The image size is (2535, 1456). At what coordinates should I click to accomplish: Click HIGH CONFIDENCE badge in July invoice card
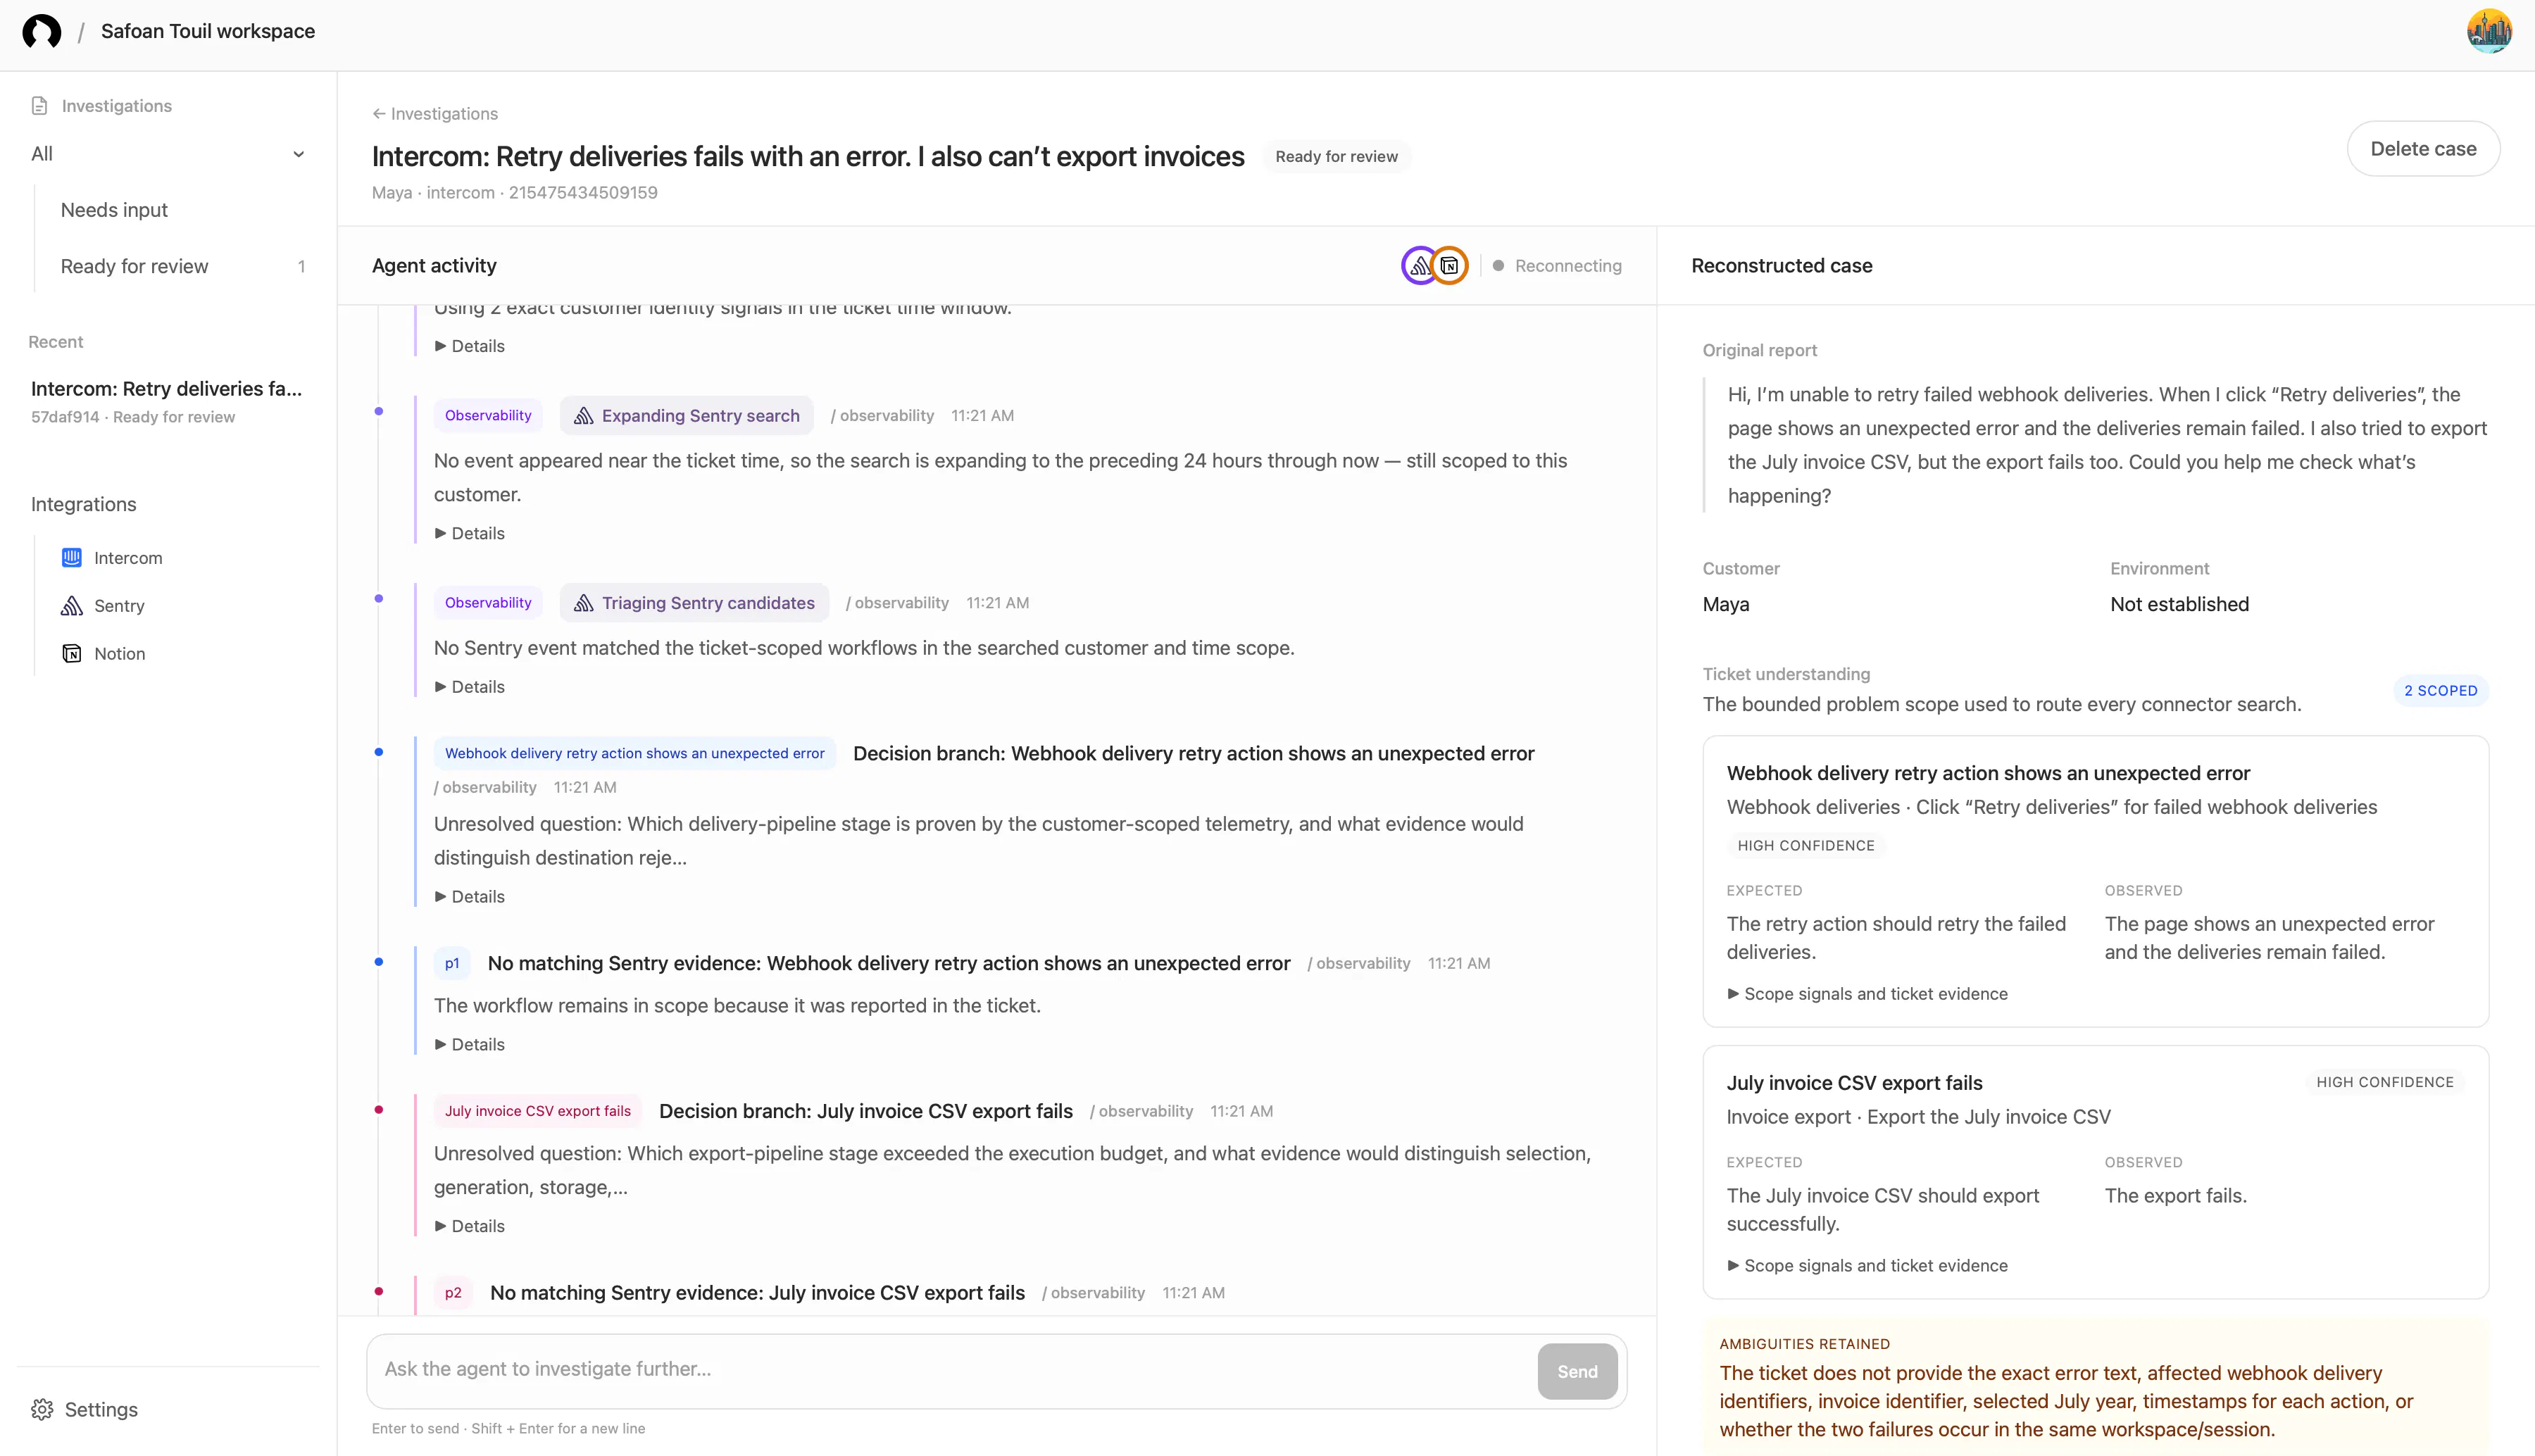[x=2385, y=1083]
